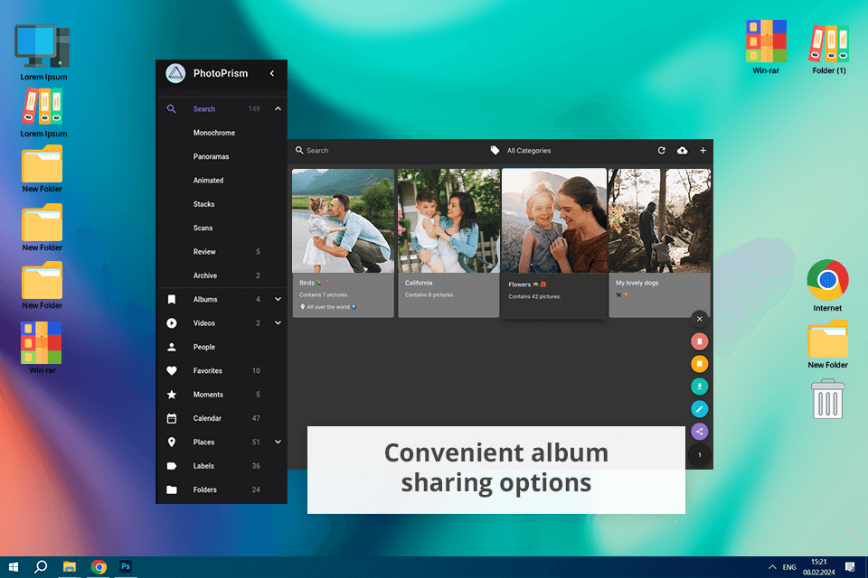Open the Monochrome view

(x=214, y=133)
